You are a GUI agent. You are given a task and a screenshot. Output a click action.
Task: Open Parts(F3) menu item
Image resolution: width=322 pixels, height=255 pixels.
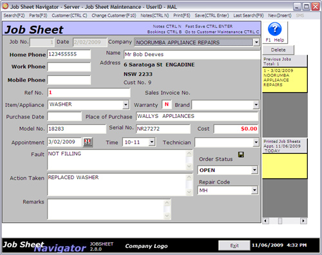38,15
